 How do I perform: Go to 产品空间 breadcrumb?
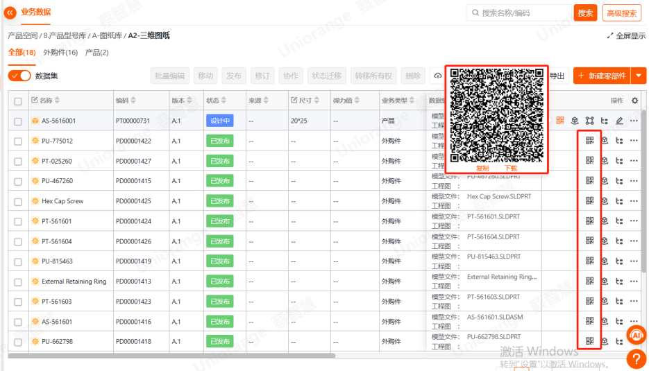tap(23, 35)
